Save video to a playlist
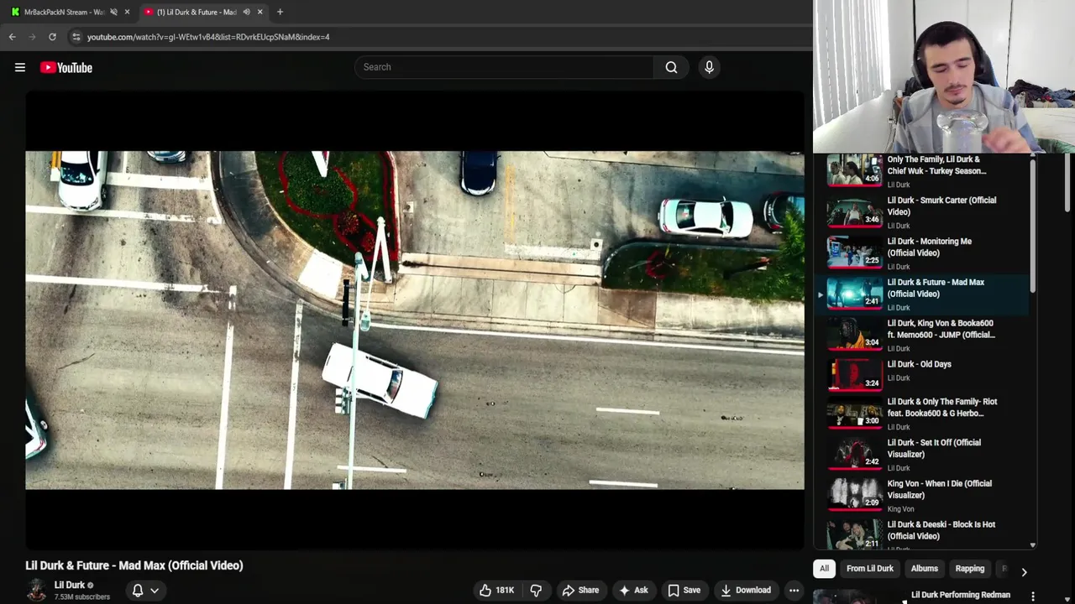The height and width of the screenshot is (604, 1075). click(684, 590)
